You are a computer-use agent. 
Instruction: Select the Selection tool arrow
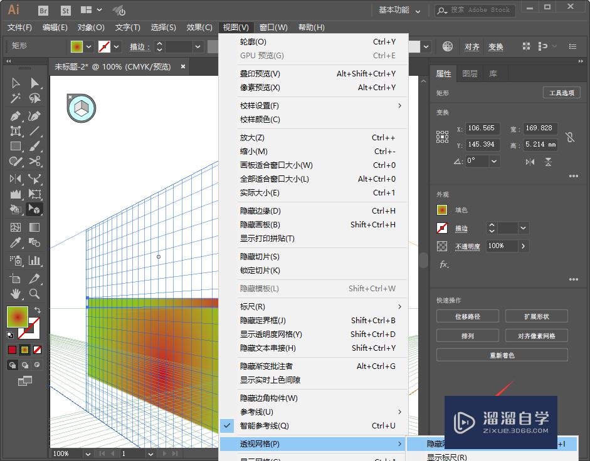click(x=16, y=83)
